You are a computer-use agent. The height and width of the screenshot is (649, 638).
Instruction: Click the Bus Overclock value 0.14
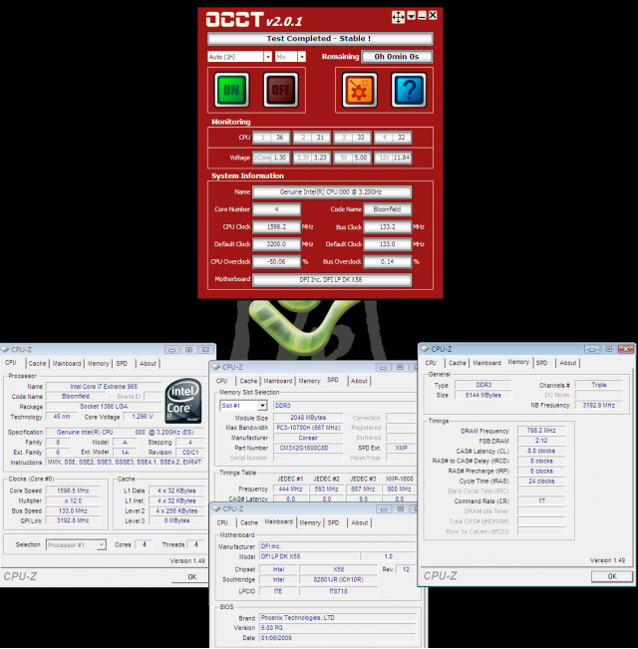coord(387,261)
